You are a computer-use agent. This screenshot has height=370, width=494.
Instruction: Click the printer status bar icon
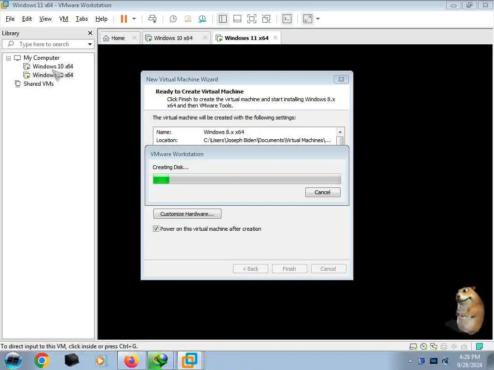coord(444,346)
